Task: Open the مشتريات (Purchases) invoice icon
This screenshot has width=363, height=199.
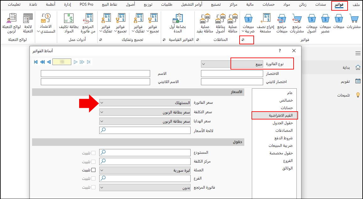Action: [354, 19]
